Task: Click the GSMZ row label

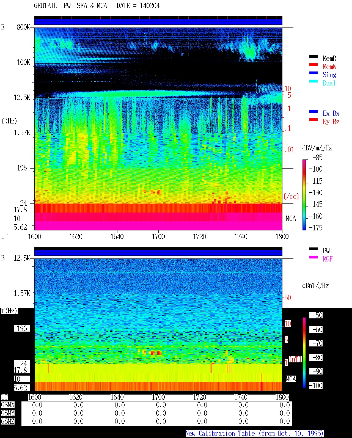Action: [x=8, y=421]
